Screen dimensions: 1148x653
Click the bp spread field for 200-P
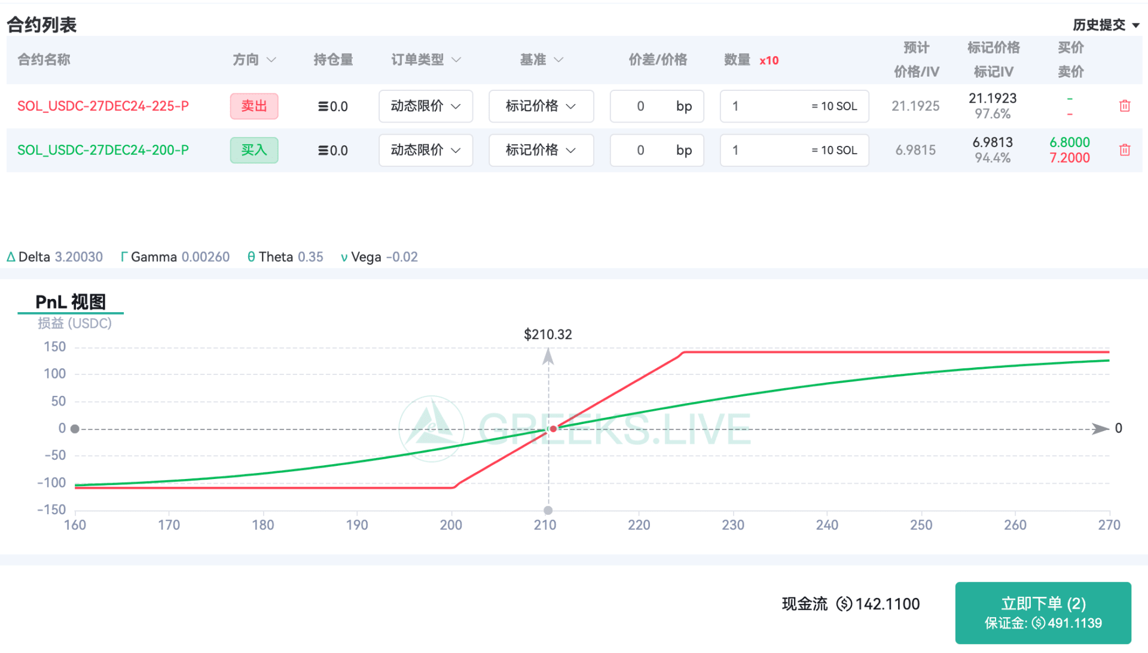point(657,150)
